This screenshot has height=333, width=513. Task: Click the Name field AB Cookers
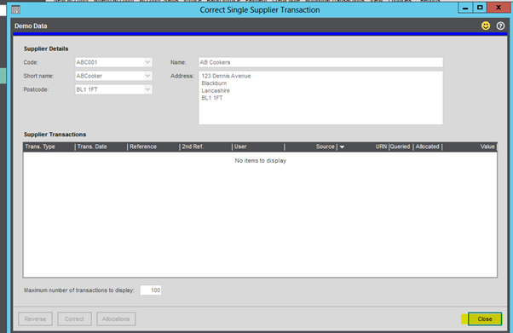pos(320,62)
